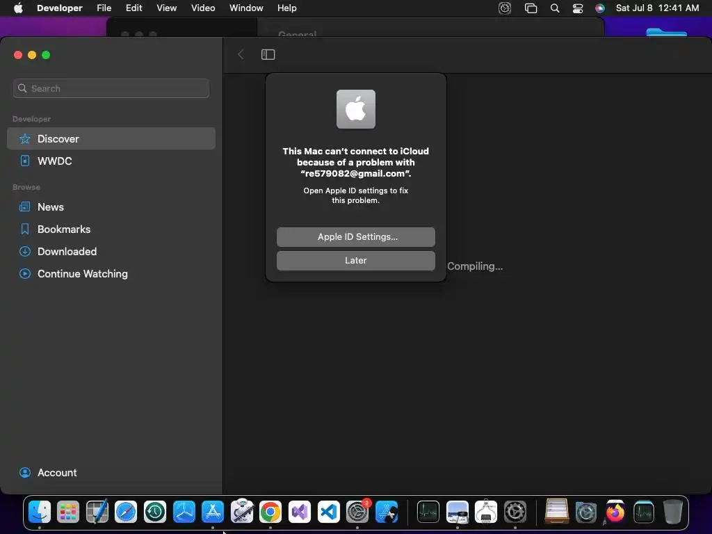Open Preview from the Dock
Viewport: 712px width, 534px height.
(458, 512)
